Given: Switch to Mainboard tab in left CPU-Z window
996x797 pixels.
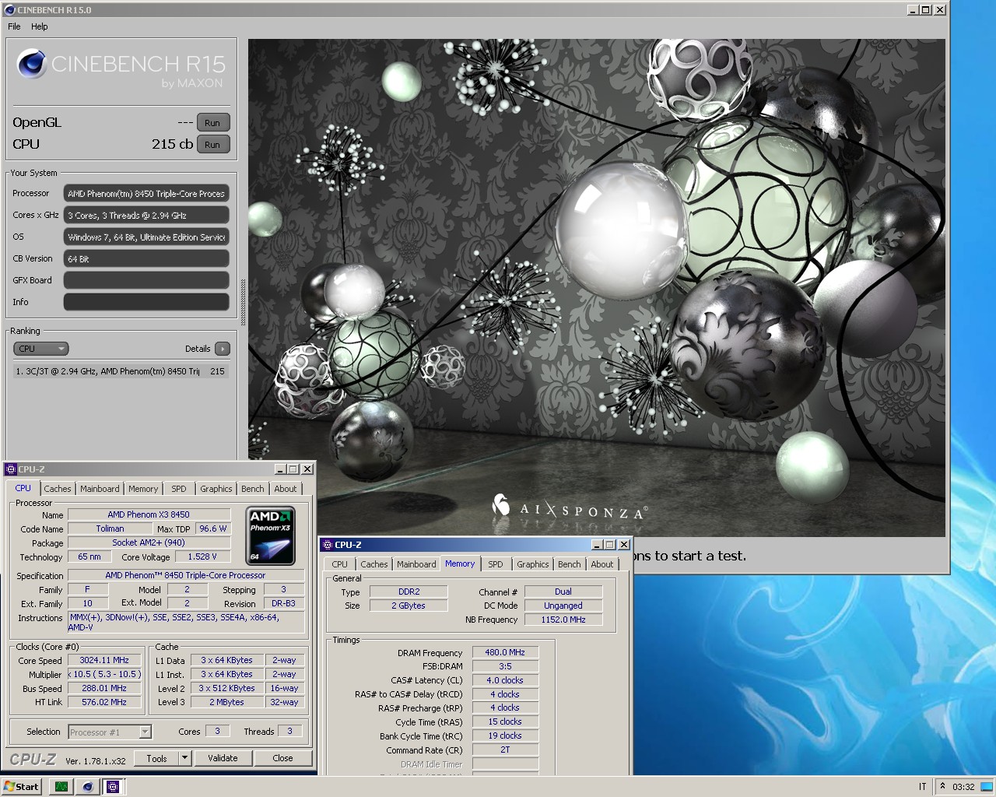Looking at the screenshot, I should coord(100,489).
